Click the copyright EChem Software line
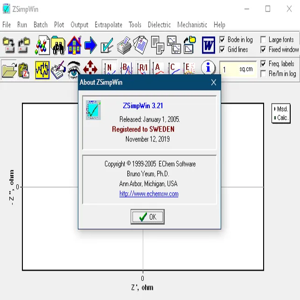 pyautogui.click(x=150, y=164)
